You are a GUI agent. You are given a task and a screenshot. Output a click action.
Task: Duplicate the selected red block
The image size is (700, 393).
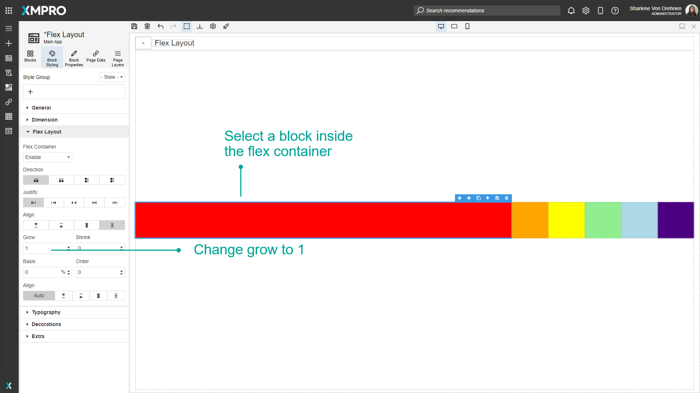(x=478, y=198)
